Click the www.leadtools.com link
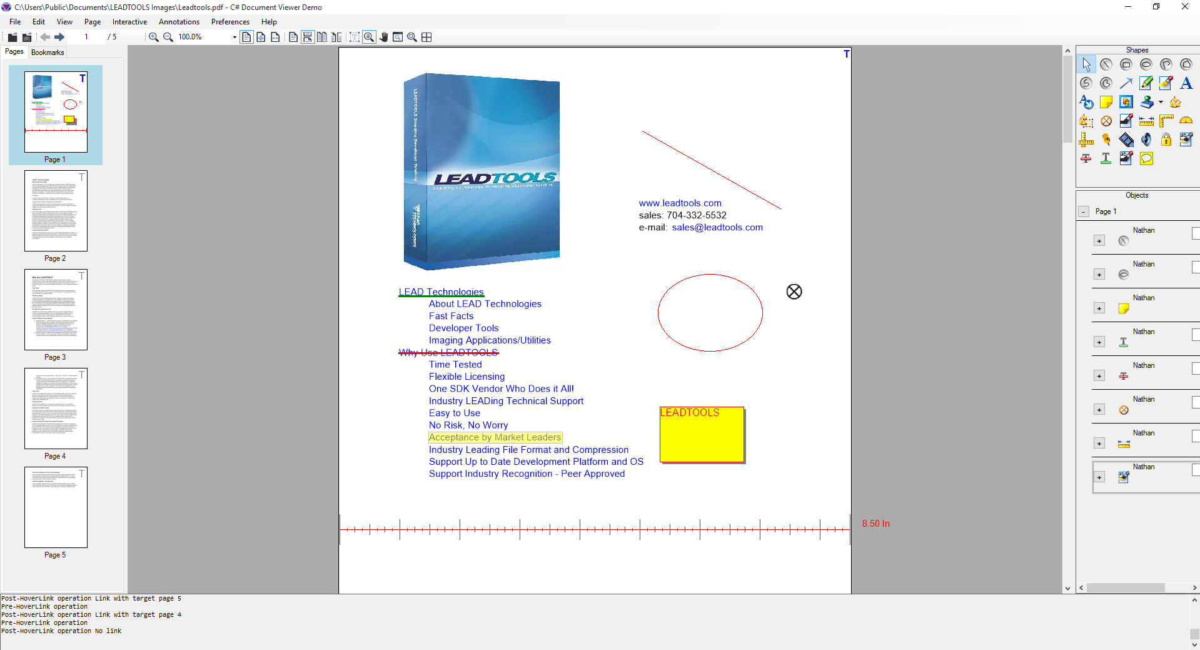 [x=680, y=203]
